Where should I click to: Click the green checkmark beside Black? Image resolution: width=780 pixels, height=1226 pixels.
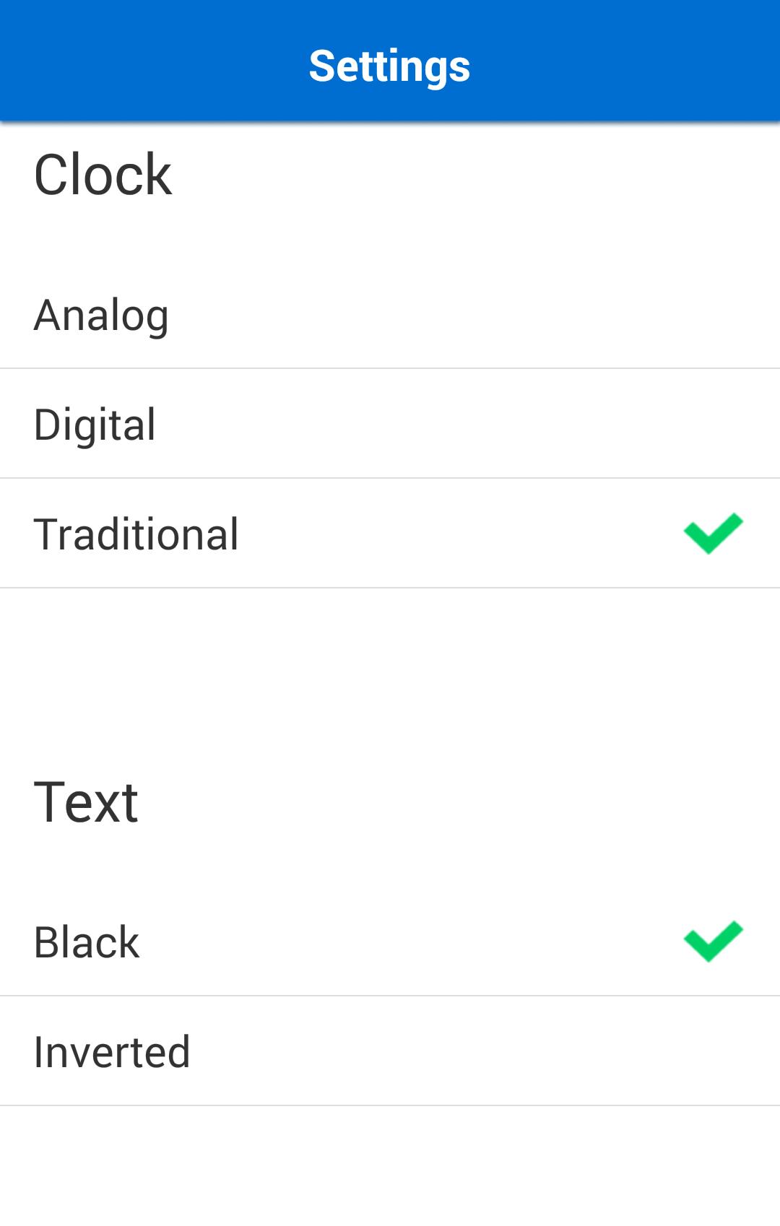(x=712, y=941)
